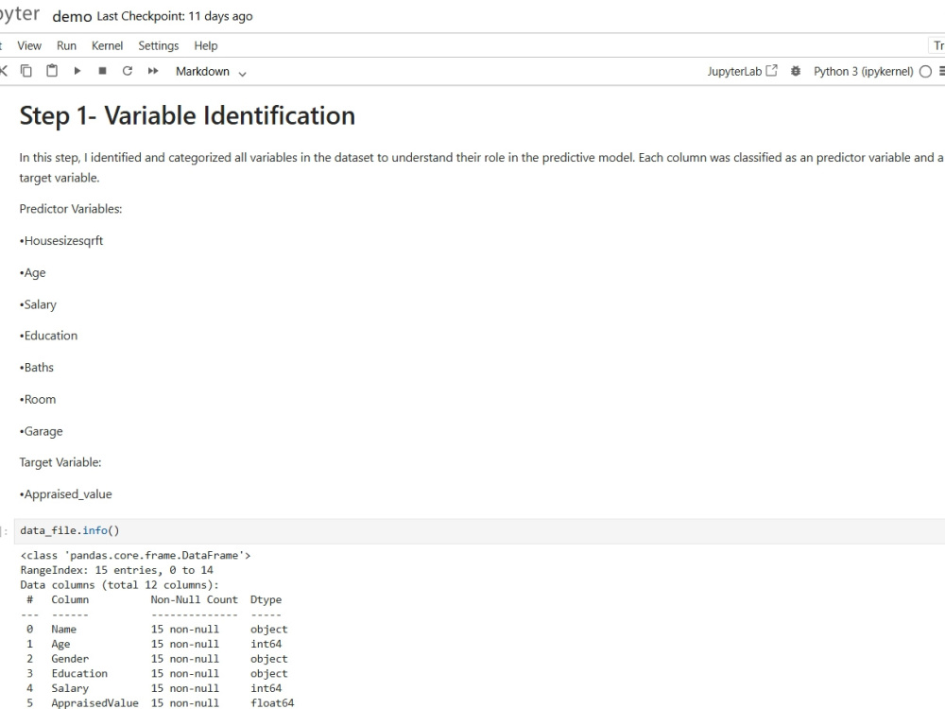The image size is (945, 709).
Task: Open notebook in JupyterLab link
Action: coord(742,71)
